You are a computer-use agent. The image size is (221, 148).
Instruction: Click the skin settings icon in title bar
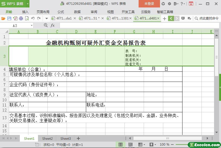click(x=163, y=4)
